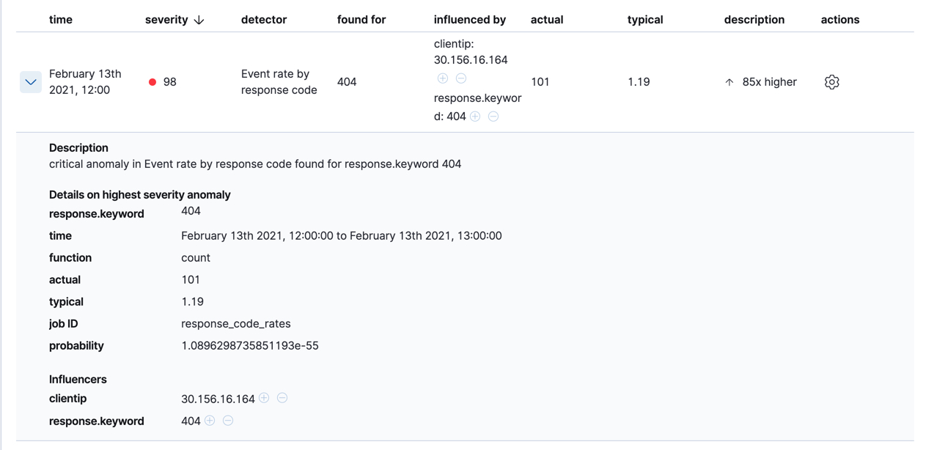Sort anomalies by the time column
Image resolution: width=926 pixels, height=450 pixels.
(61, 20)
